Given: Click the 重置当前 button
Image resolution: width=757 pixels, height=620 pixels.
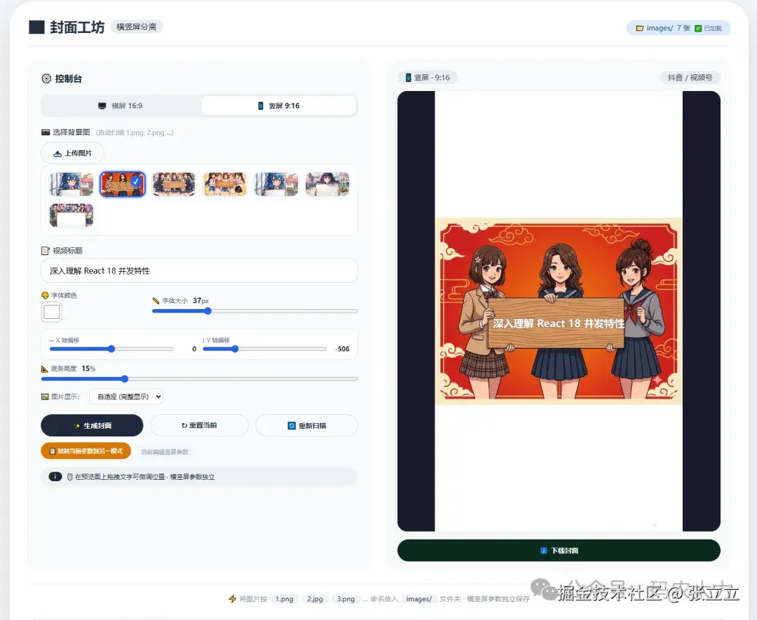Looking at the screenshot, I should (x=199, y=425).
